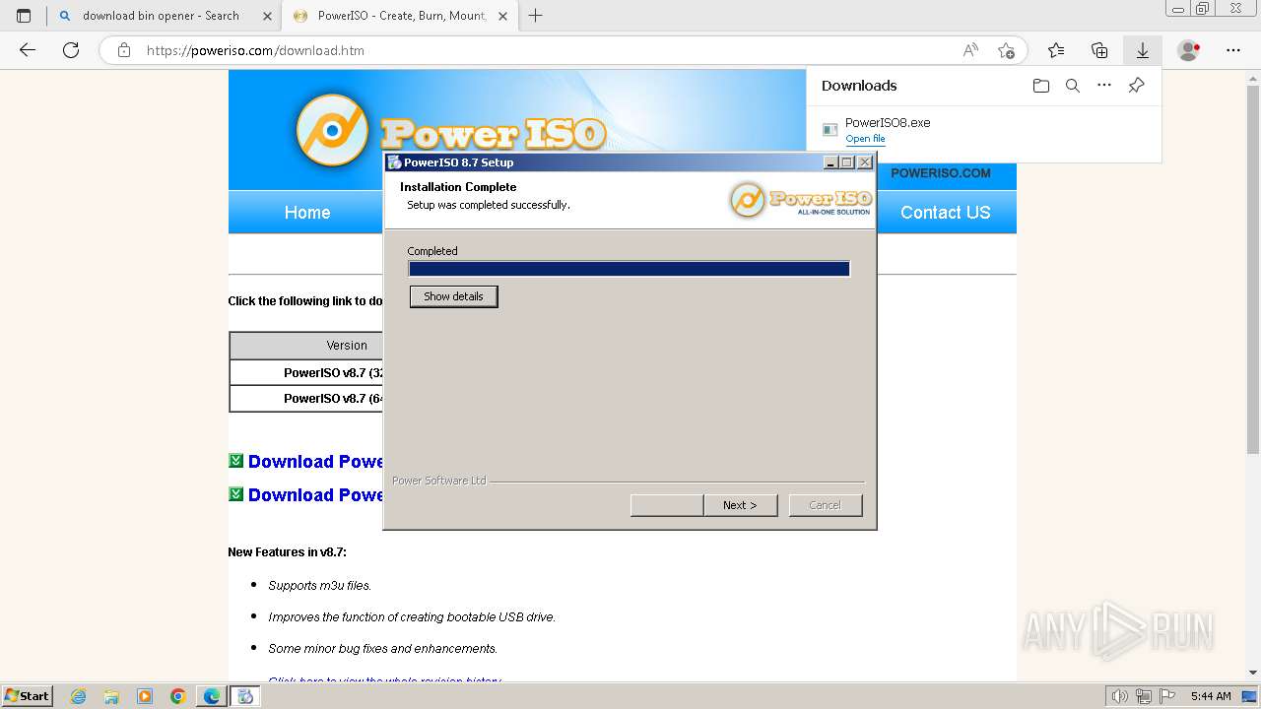
Task: Open Home in site navigation
Action: (x=307, y=213)
